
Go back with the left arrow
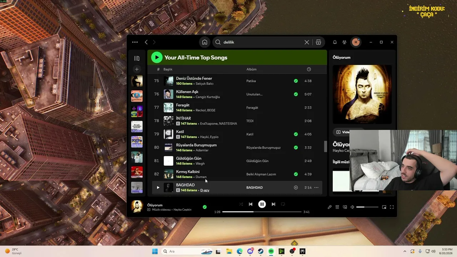point(146,42)
